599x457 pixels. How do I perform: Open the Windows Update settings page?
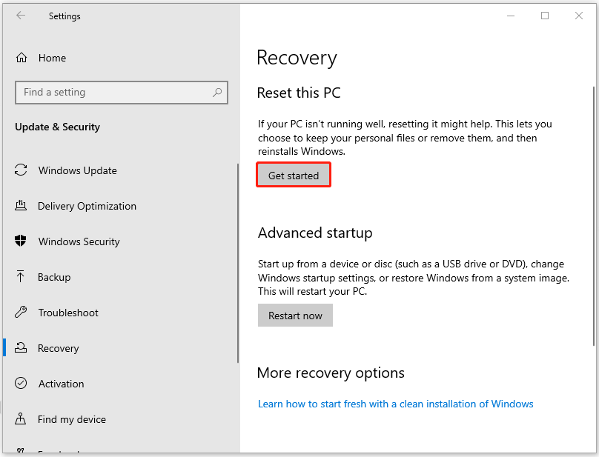77,170
